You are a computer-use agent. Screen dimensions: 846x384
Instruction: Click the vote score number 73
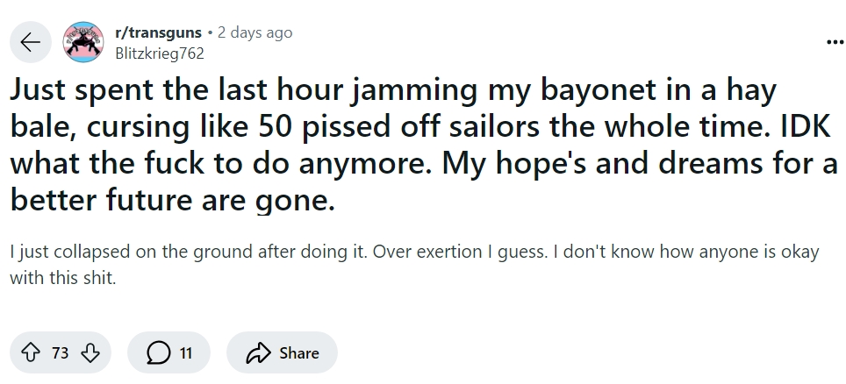pyautogui.click(x=61, y=353)
